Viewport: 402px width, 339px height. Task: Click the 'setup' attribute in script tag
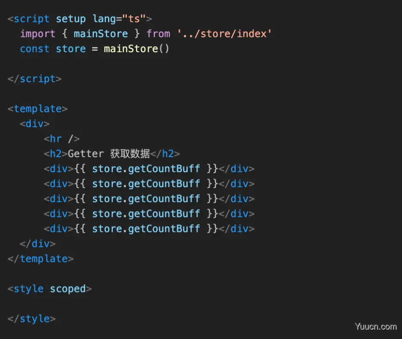pos(71,19)
